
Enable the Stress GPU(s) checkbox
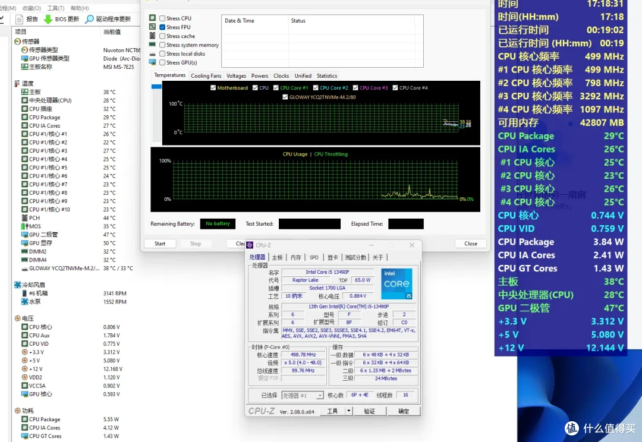[x=162, y=62]
